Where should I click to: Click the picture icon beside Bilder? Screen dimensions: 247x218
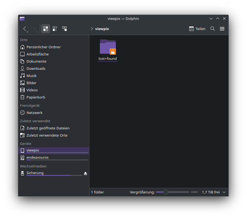click(22, 83)
